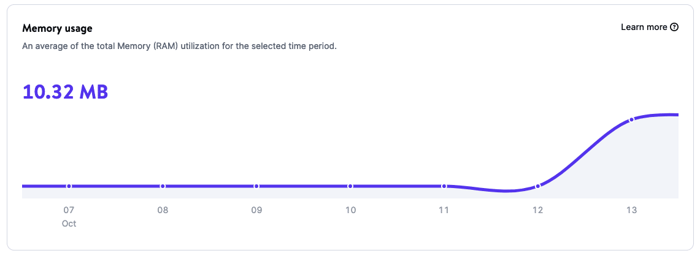Click the 08 x-axis date label

[x=163, y=210]
